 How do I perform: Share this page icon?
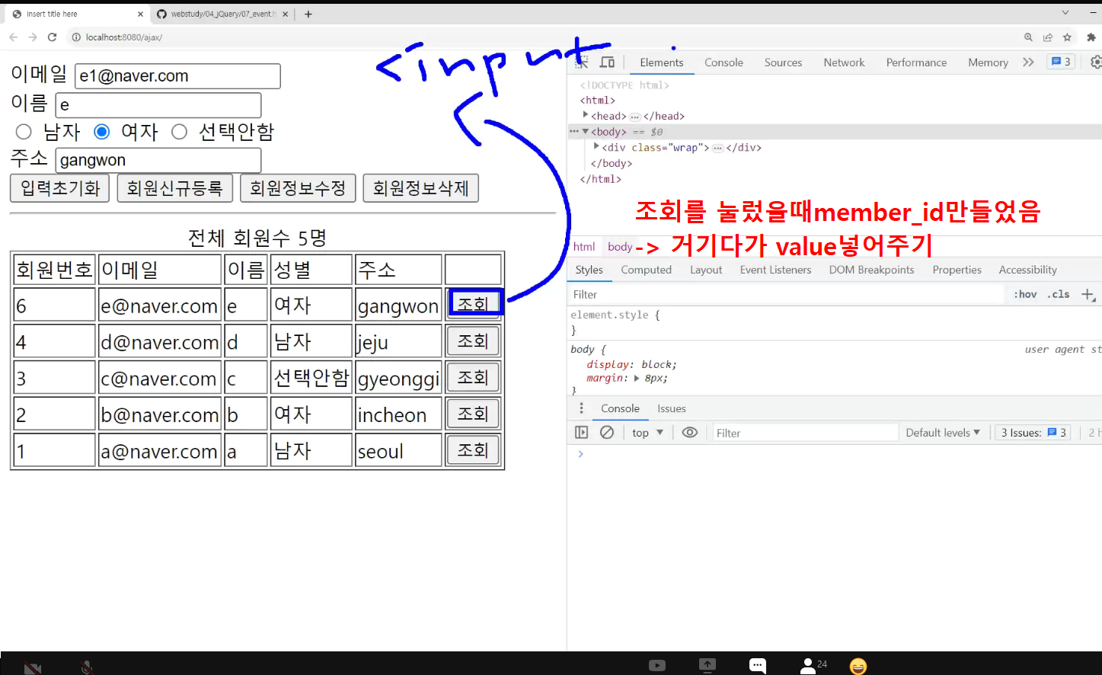1048,37
